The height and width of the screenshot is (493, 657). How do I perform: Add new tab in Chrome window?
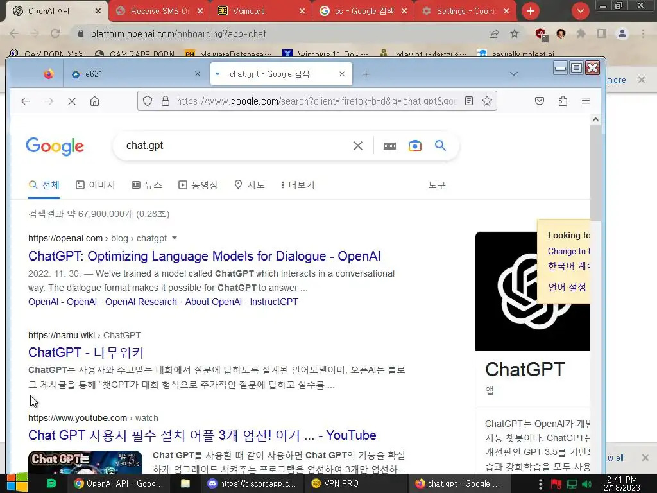point(531,12)
